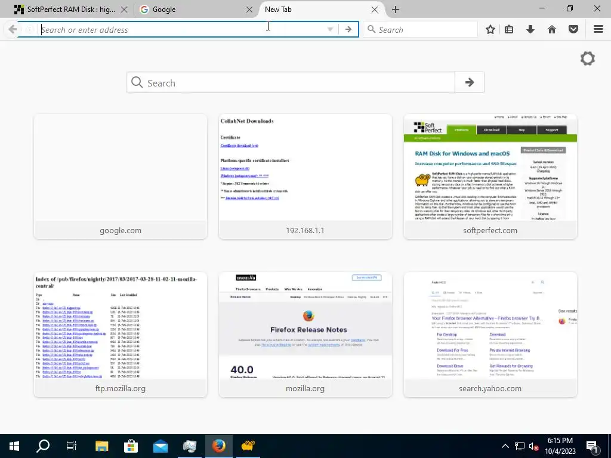Open the mozilla.org tile
This screenshot has height=458, width=611.
305,335
